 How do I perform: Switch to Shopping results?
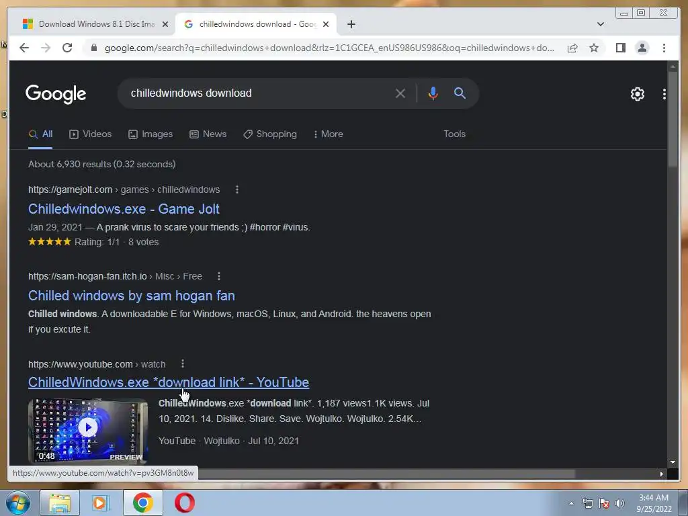point(270,134)
